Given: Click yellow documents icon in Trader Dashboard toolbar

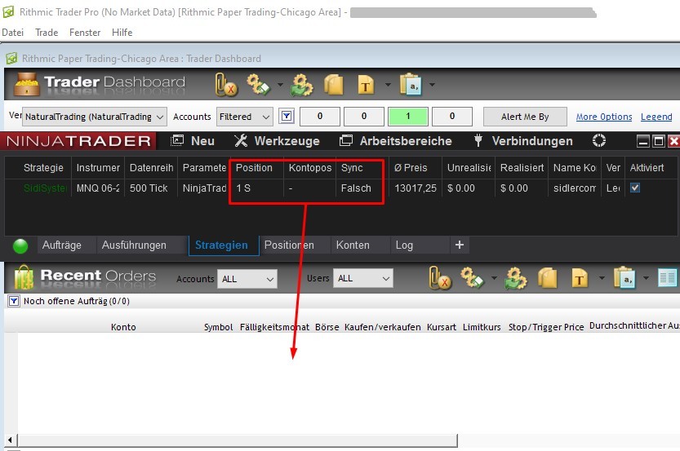Looking at the screenshot, I should click(334, 85).
